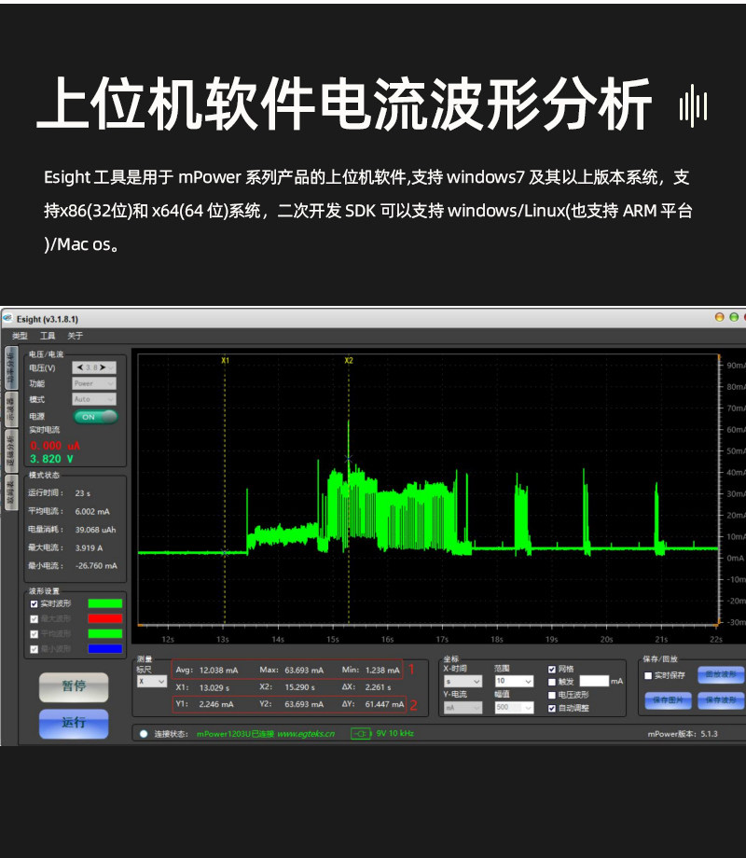Viewport: 746px width, 858px height.
Task: Switch to the 功率分析 side tab
Action: tap(10, 367)
